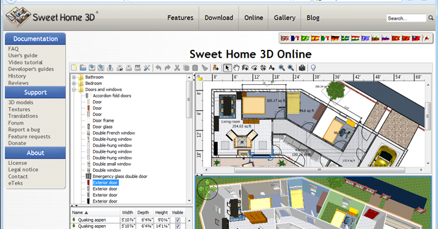Click the Copy icon in toolbar

pyautogui.click(x=186, y=68)
